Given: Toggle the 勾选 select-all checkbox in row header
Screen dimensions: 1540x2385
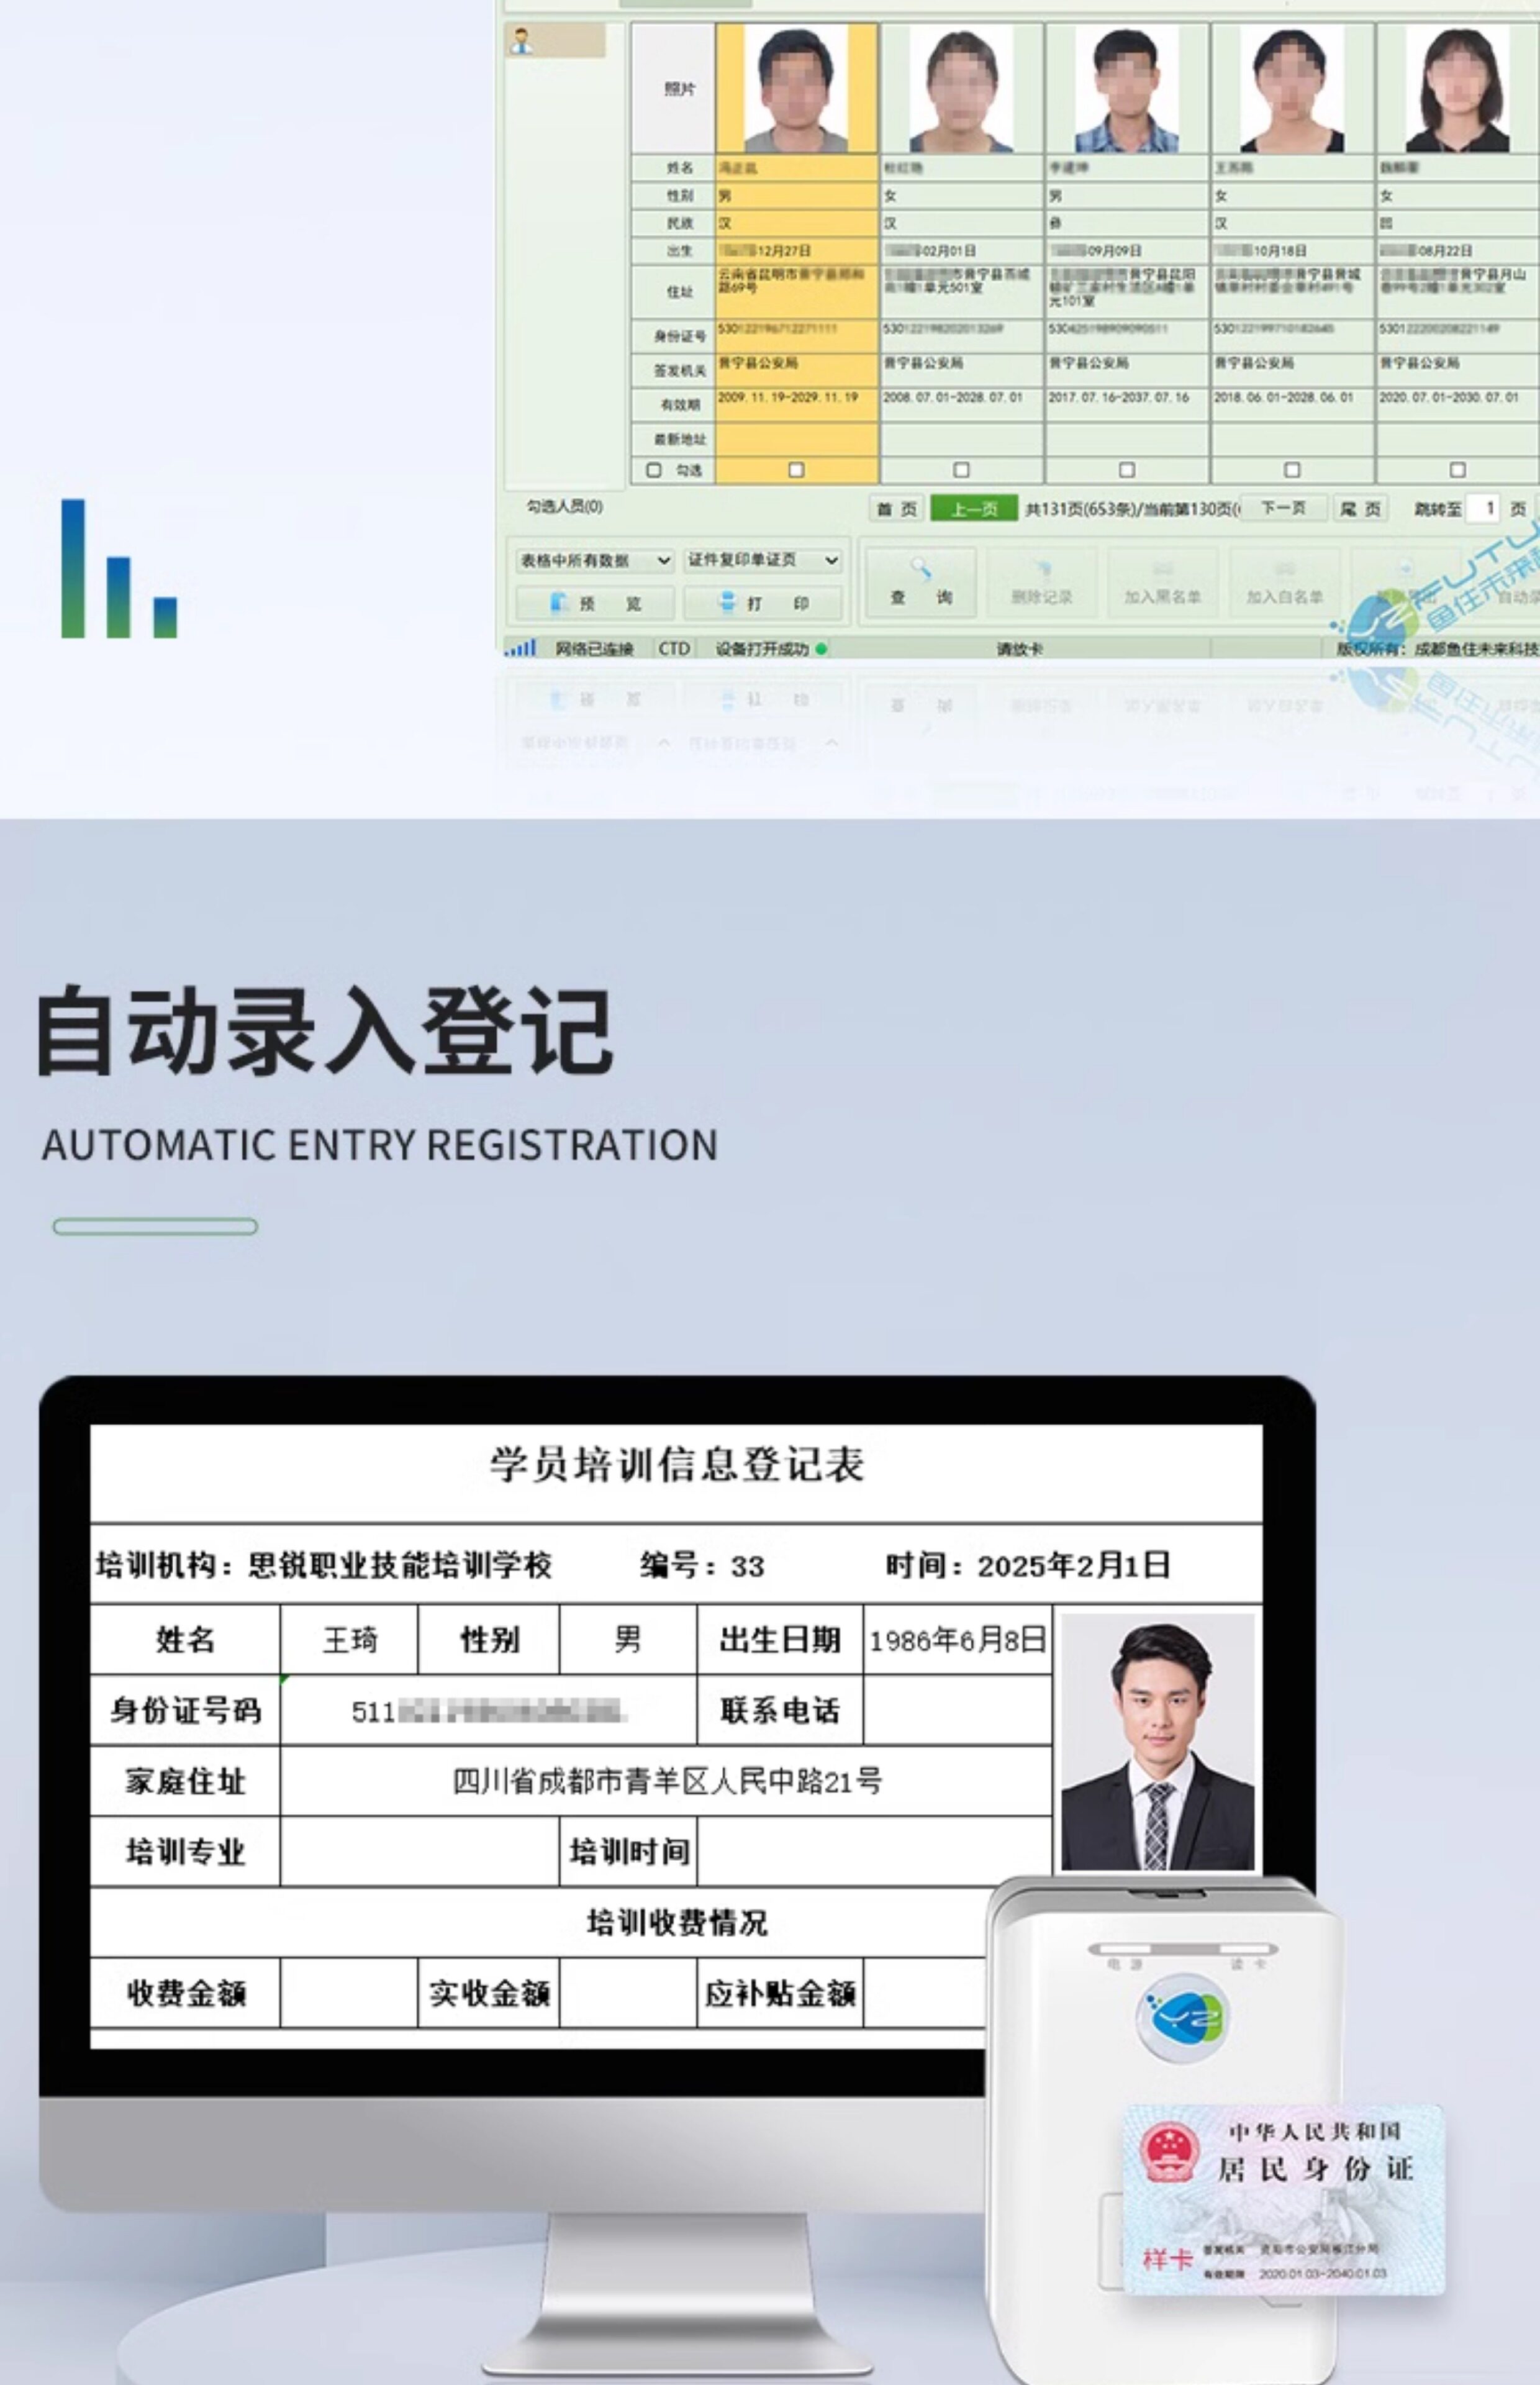Looking at the screenshot, I should tap(654, 470).
